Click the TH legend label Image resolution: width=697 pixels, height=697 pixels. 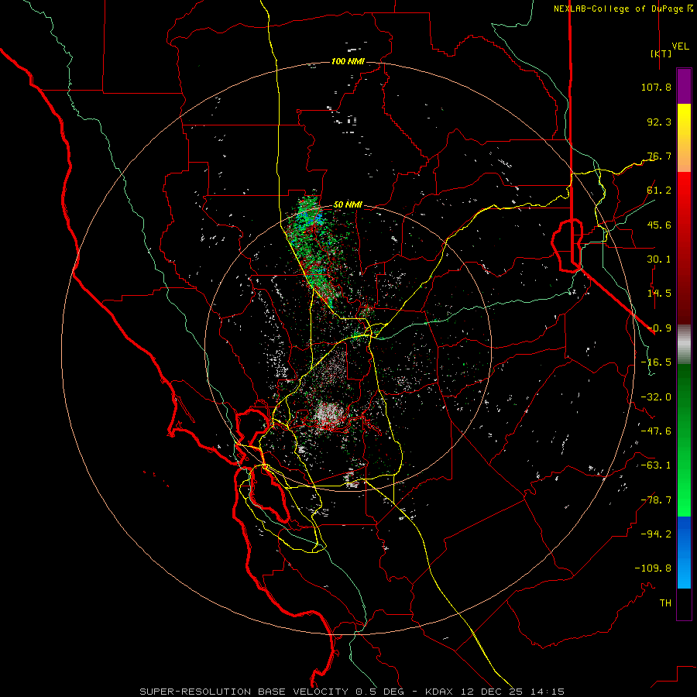click(665, 603)
